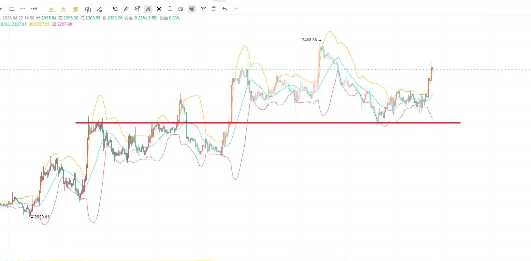The width and height of the screenshot is (531, 261).
Task: Click the candlestick chart style icon
Action: click(x=159, y=9)
